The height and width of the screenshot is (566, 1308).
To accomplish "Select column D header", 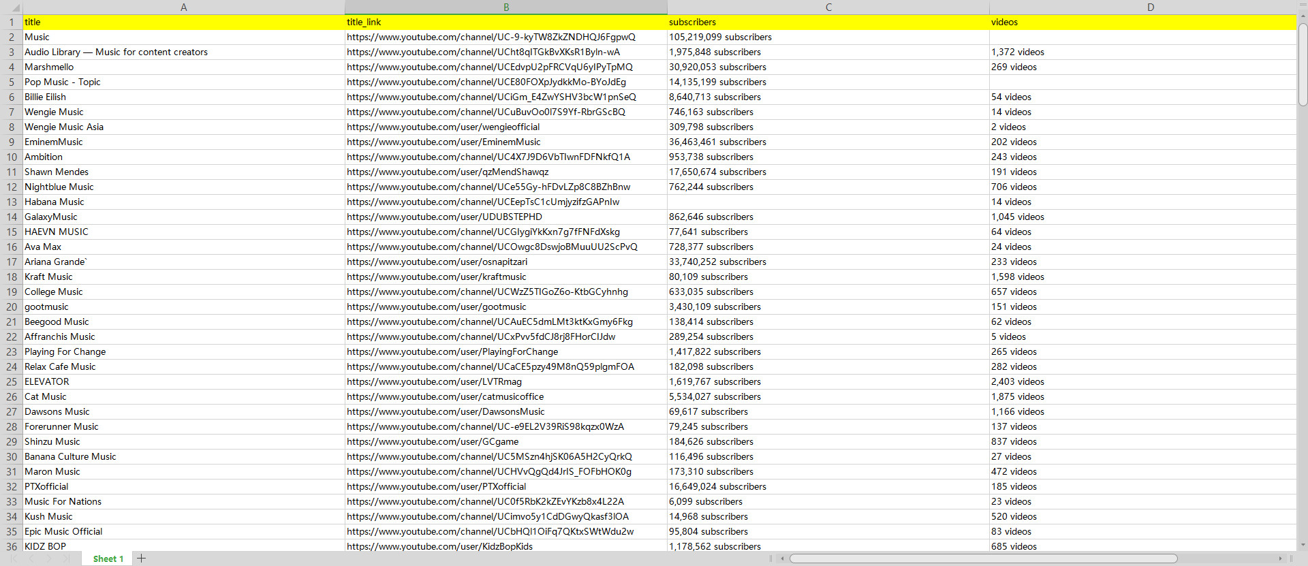I will (x=1151, y=7).
